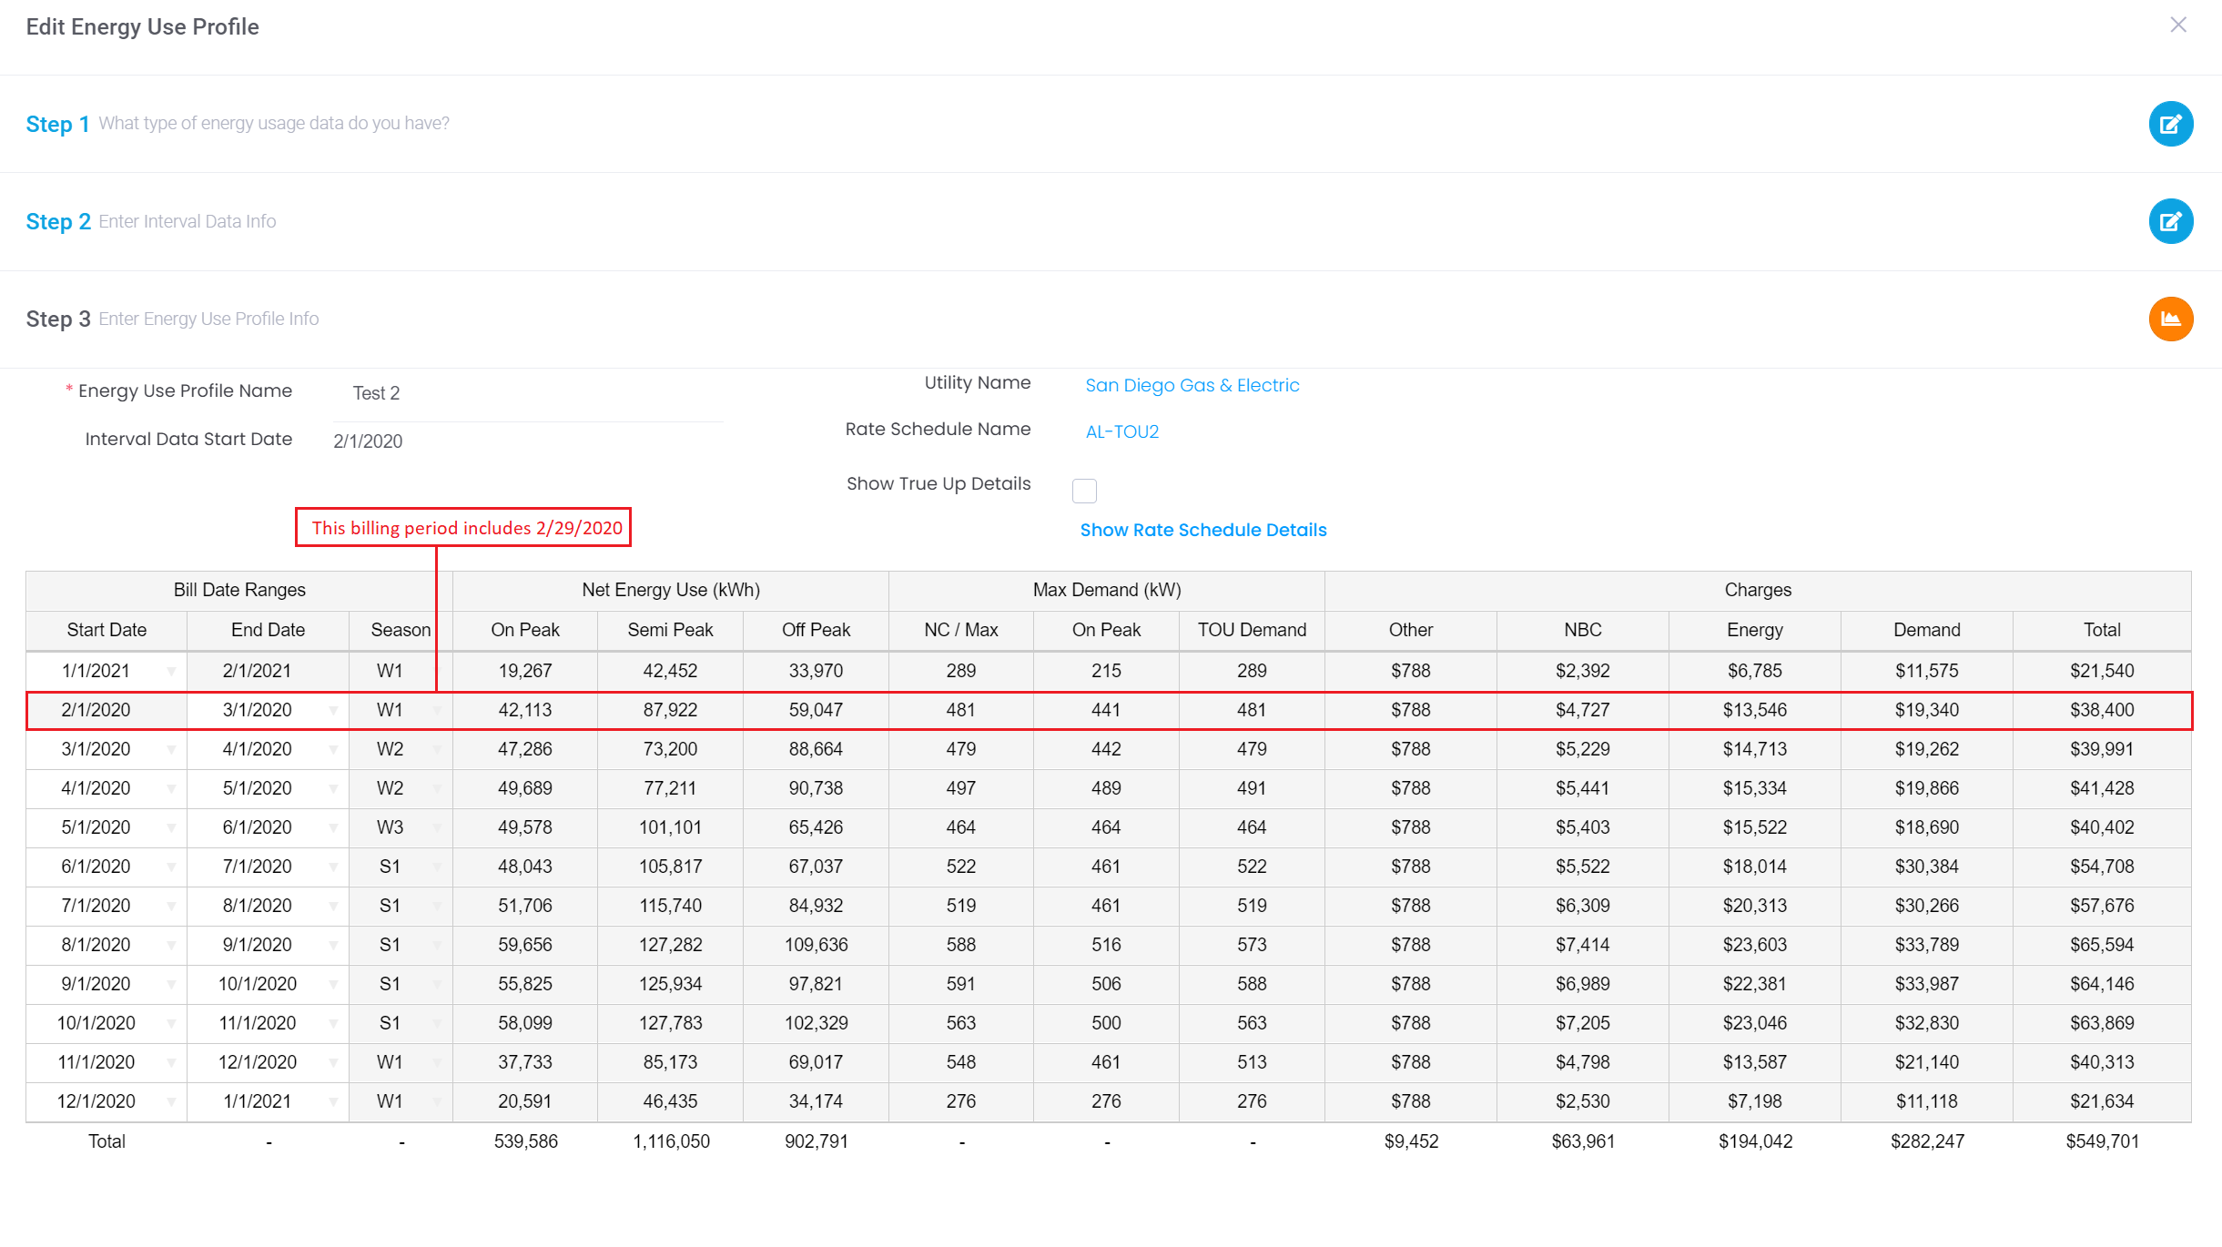The image size is (2222, 1247).
Task: Expand the Step 1 section header
Action: (56, 124)
